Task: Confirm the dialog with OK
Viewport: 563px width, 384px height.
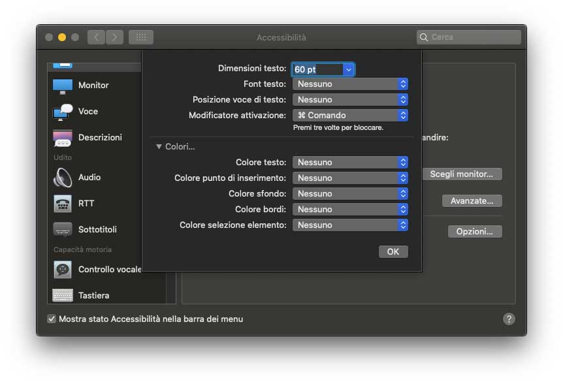Action: (393, 251)
